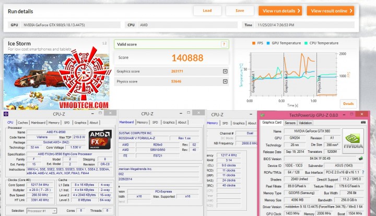376x216 pixels.
Task: Click the Package value Socket AM3+ (942)
Action: 56,142
